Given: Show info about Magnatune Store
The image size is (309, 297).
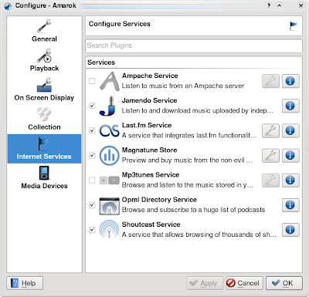Looking at the screenshot, I should 290,155.
